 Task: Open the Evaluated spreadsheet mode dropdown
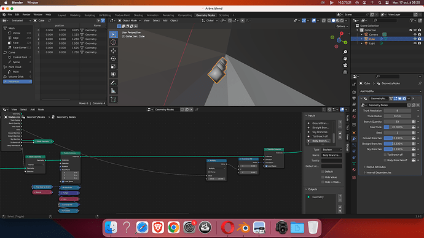coord(21,20)
